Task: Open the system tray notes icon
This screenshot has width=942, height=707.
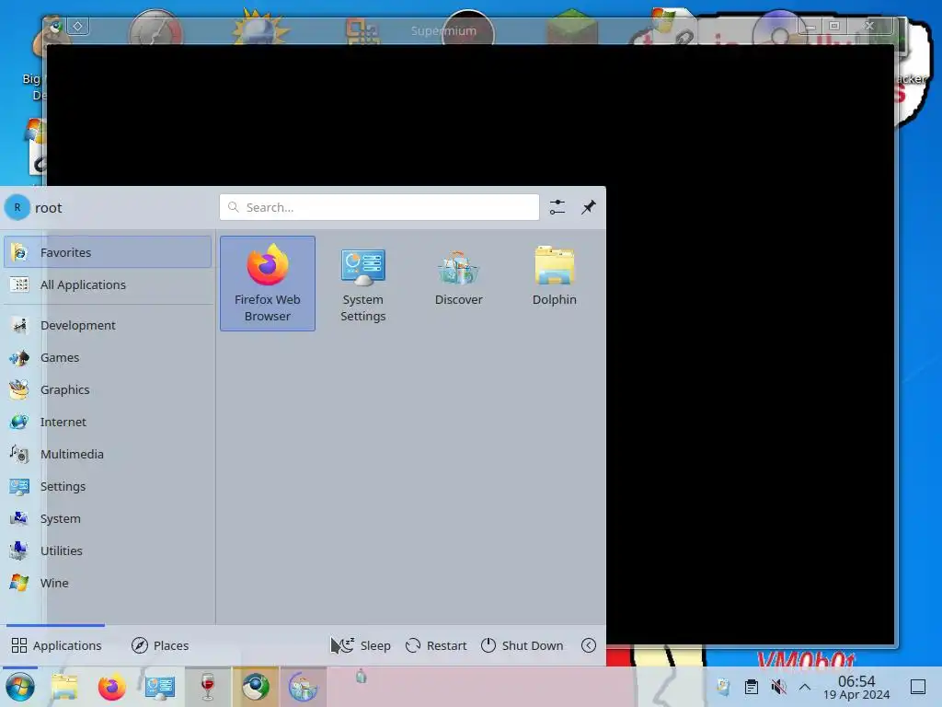Action: [x=723, y=687]
